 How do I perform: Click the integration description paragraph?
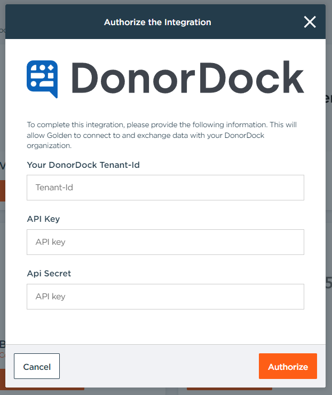click(162, 135)
